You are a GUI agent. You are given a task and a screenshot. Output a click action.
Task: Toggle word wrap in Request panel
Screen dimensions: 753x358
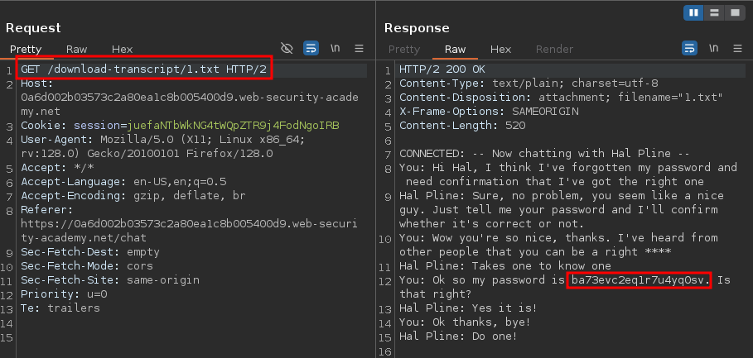(311, 49)
